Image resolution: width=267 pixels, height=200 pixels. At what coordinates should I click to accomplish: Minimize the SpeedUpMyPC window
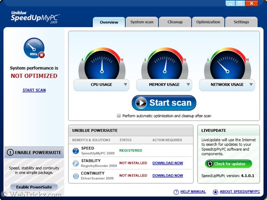pyautogui.click(x=230, y=3)
